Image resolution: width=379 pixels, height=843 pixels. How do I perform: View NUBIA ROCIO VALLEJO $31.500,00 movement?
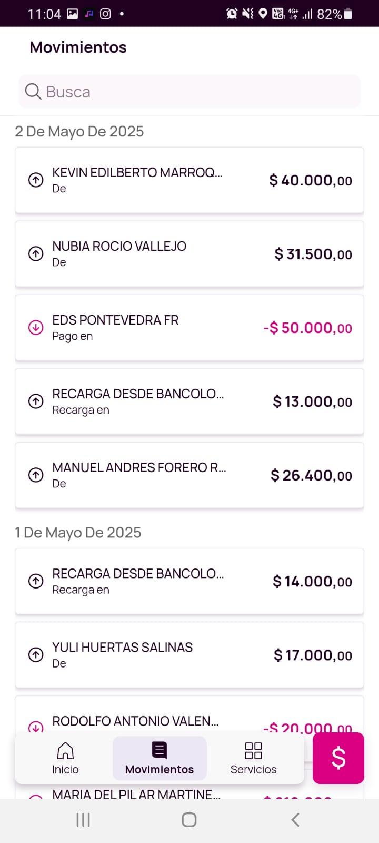pyautogui.click(x=189, y=254)
